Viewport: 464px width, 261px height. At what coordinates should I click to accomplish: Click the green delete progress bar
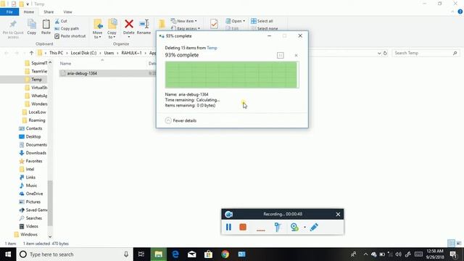[232, 75]
